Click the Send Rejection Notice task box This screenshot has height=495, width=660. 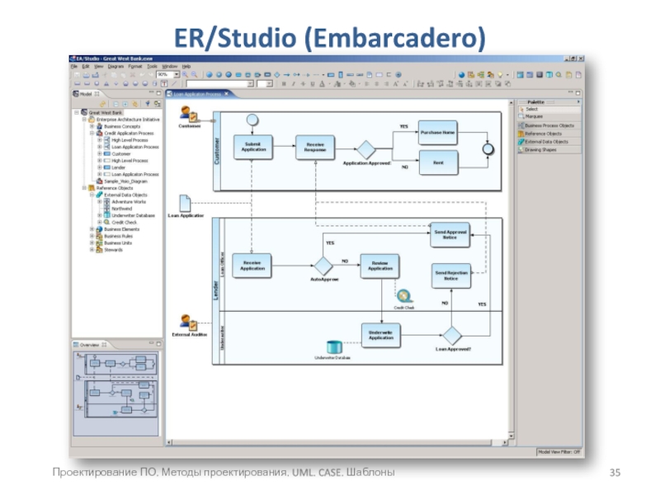click(x=451, y=276)
